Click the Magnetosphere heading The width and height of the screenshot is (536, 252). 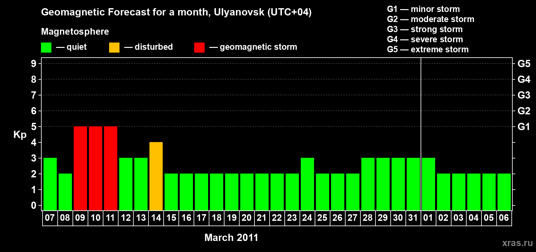[x=75, y=31]
